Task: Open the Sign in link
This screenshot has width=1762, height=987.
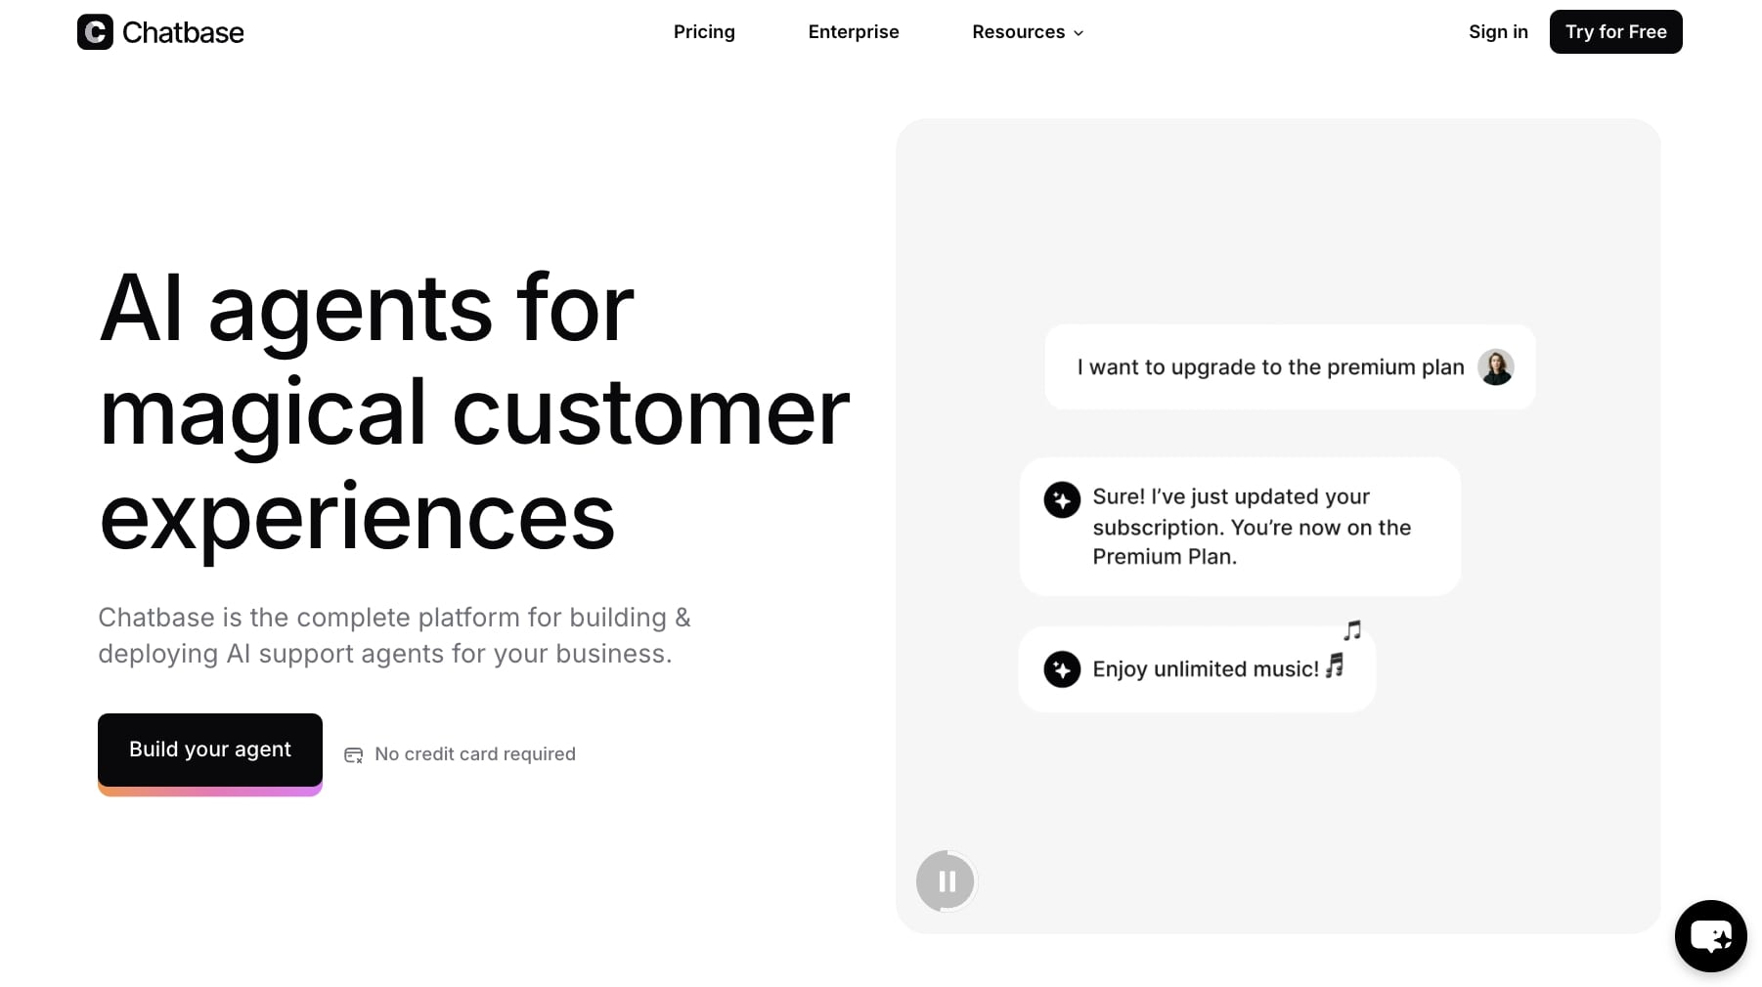Action: pyautogui.click(x=1497, y=31)
